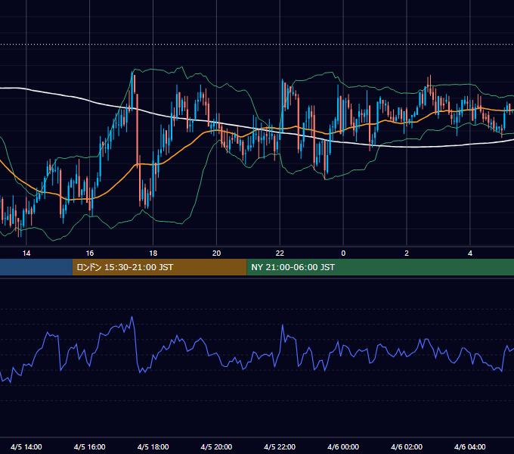Click the 4/5 16:00 date label
This screenshot has width=514, height=454.
(x=89, y=446)
